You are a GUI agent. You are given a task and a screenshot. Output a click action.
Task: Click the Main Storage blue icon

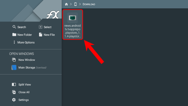pos(14,68)
